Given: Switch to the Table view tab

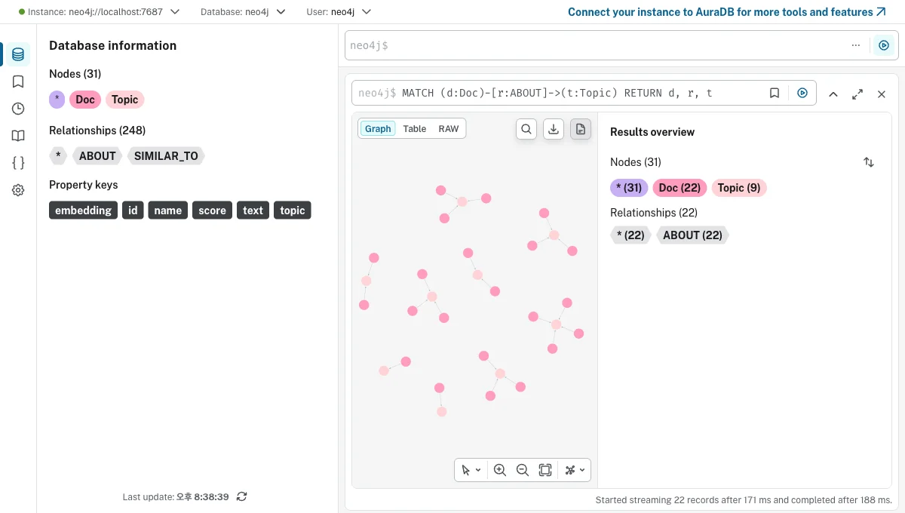Looking at the screenshot, I should click(x=414, y=129).
